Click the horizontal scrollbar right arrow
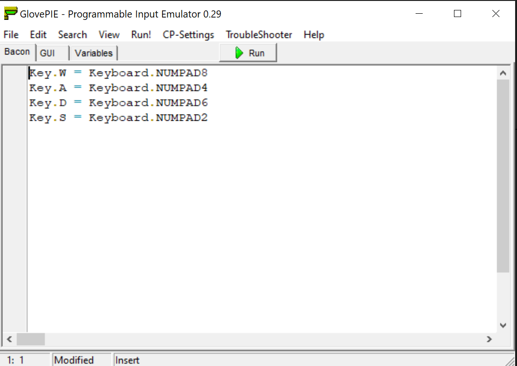The width and height of the screenshot is (517, 366). [490, 339]
